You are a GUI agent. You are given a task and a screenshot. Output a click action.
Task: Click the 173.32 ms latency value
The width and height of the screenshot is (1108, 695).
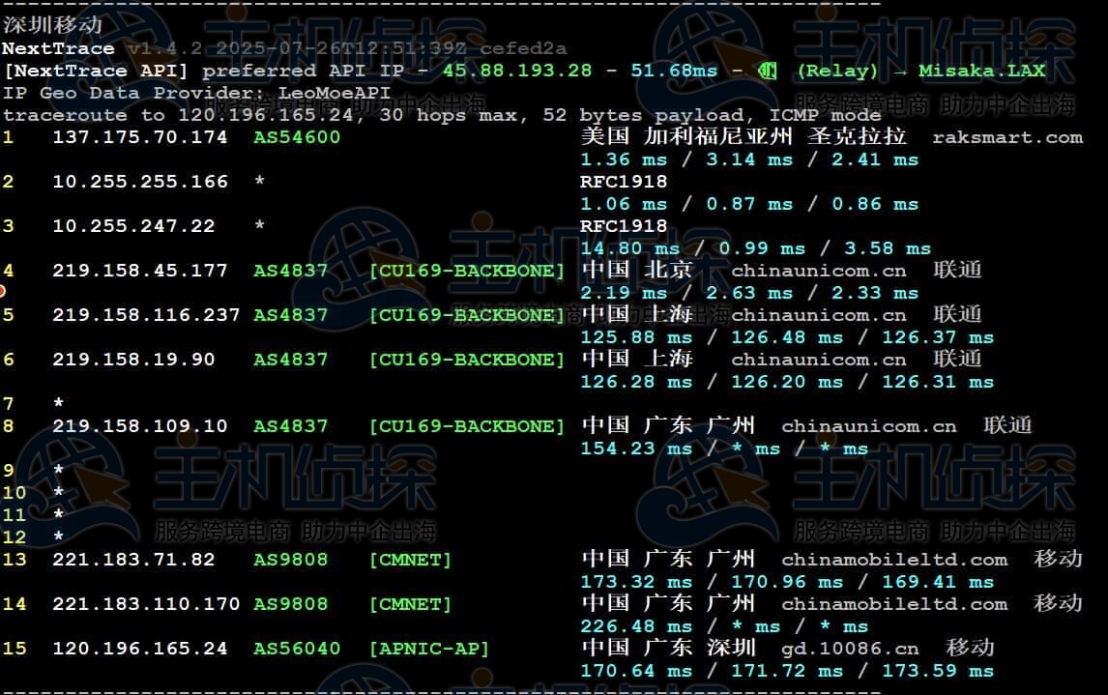pos(636,582)
